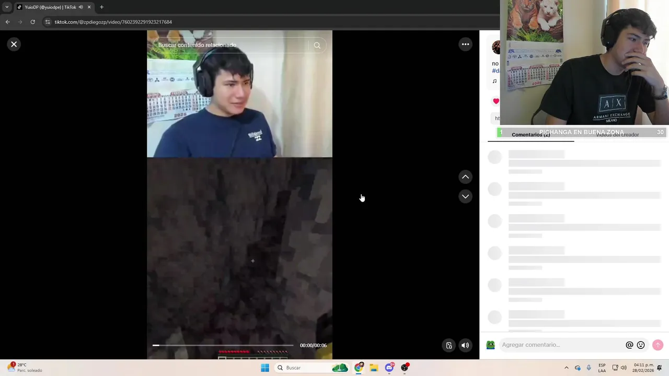Image resolution: width=669 pixels, height=376 pixels.
Task: Click the frog profile avatar beside comment box
Action: click(x=490, y=345)
